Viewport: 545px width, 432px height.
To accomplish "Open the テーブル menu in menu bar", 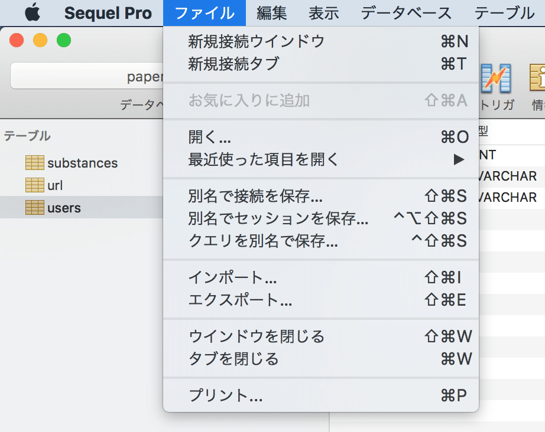I will (504, 13).
